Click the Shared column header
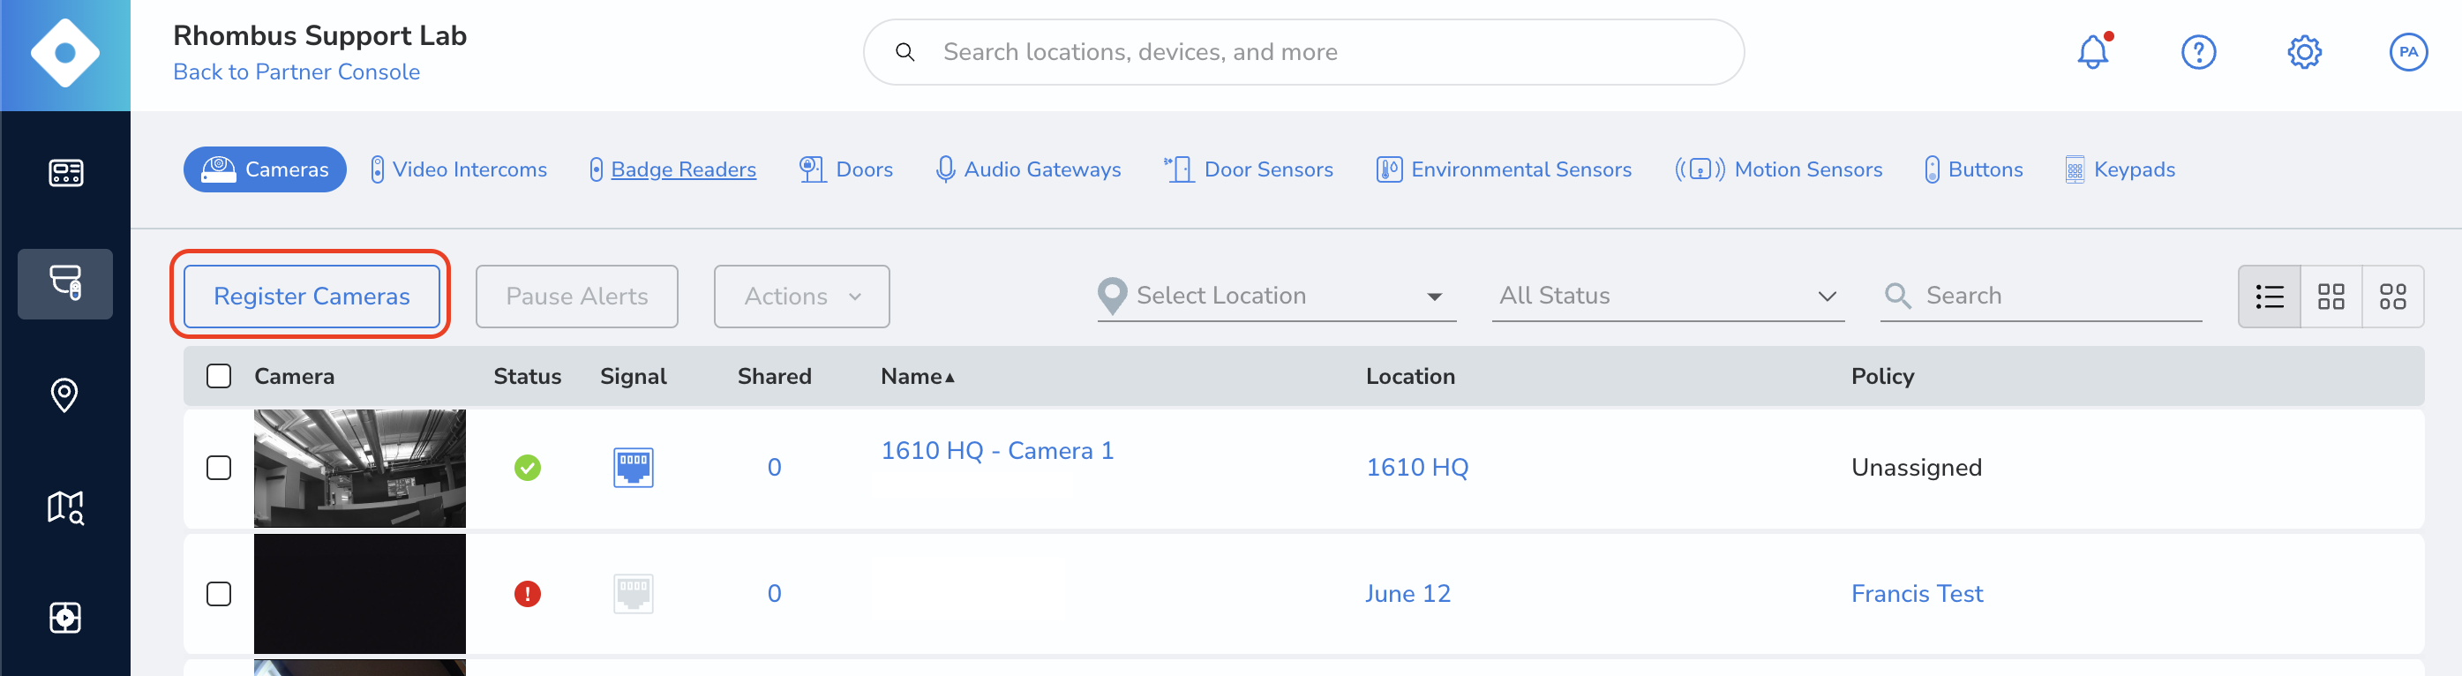 (x=774, y=376)
